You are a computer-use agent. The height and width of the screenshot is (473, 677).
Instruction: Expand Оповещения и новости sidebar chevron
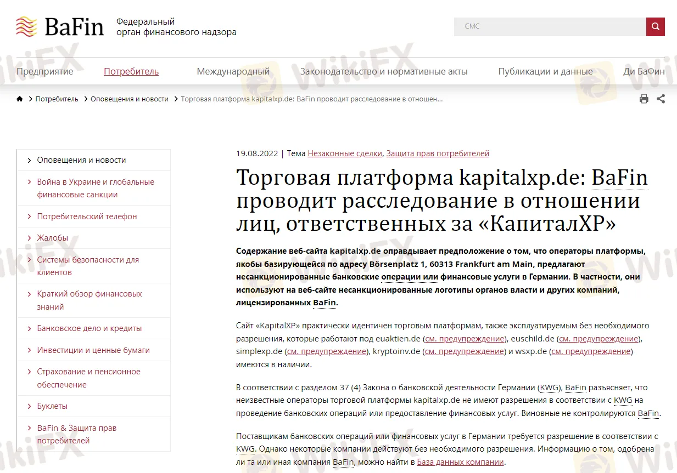coord(29,160)
